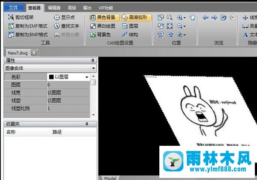Viewport: 257px width, 180px height.
Task: Open the 图层 layers dialog
Action: point(130,26)
